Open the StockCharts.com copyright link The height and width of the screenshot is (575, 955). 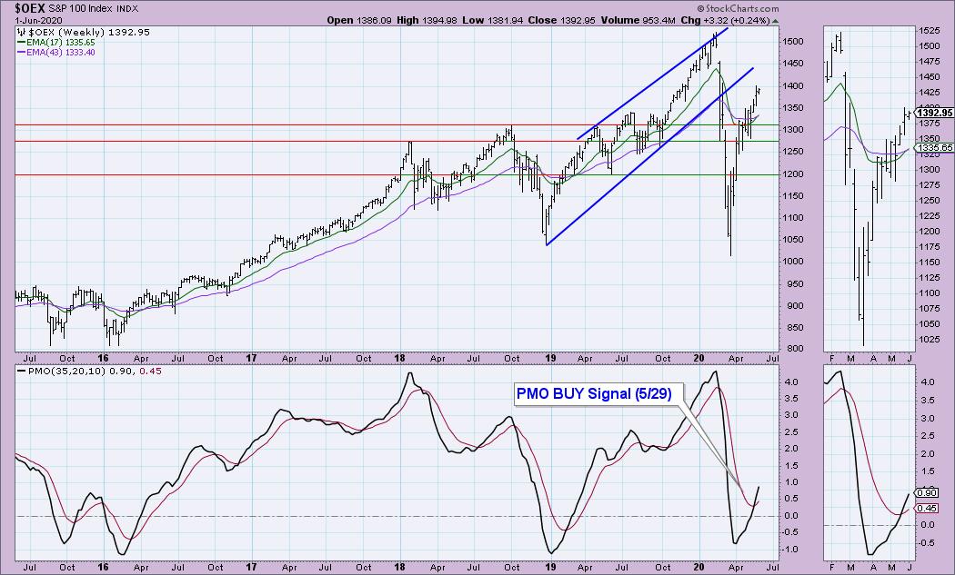(x=737, y=8)
